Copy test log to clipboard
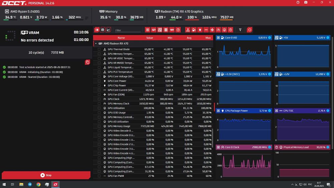334x188 pixels. pos(87,62)
